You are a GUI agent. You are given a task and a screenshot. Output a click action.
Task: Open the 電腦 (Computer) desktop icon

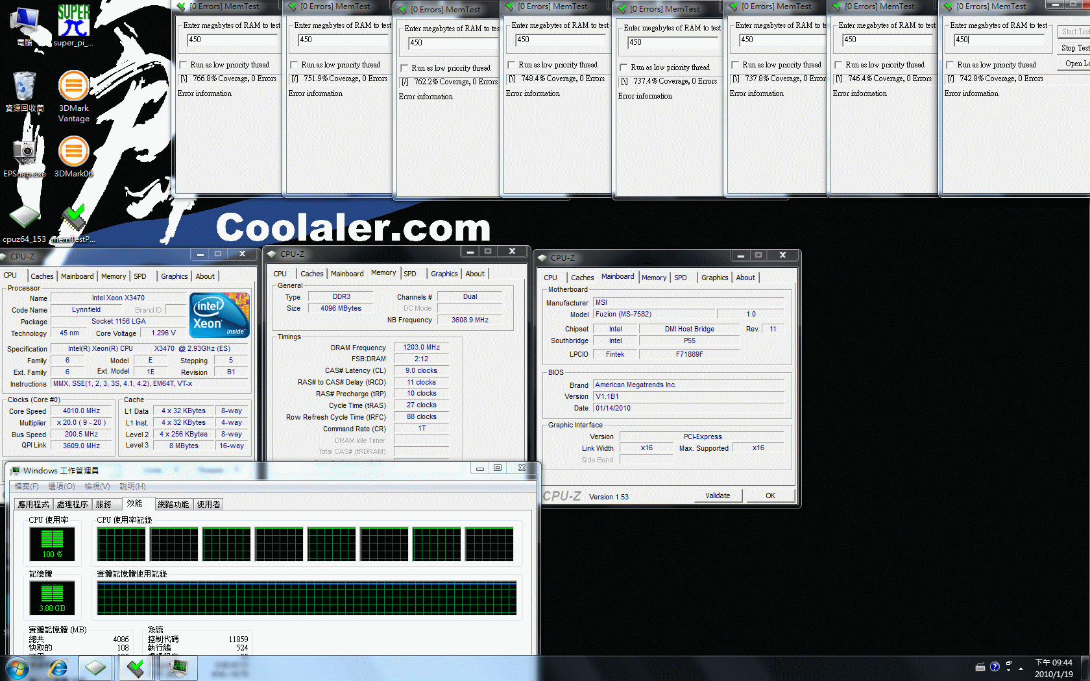(25, 26)
